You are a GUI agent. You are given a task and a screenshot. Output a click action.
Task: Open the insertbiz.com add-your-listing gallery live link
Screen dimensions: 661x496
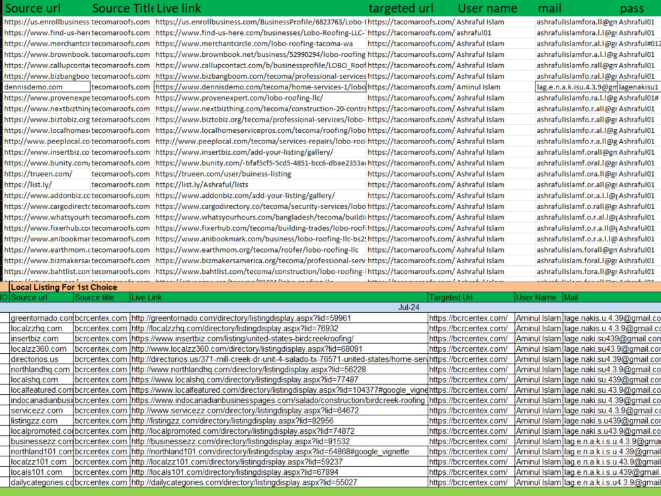244,152
